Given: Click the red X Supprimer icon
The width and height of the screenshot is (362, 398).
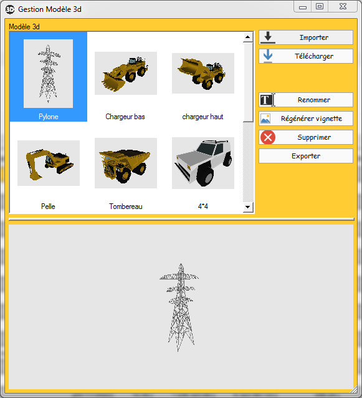Looking at the screenshot, I should tap(268, 137).
